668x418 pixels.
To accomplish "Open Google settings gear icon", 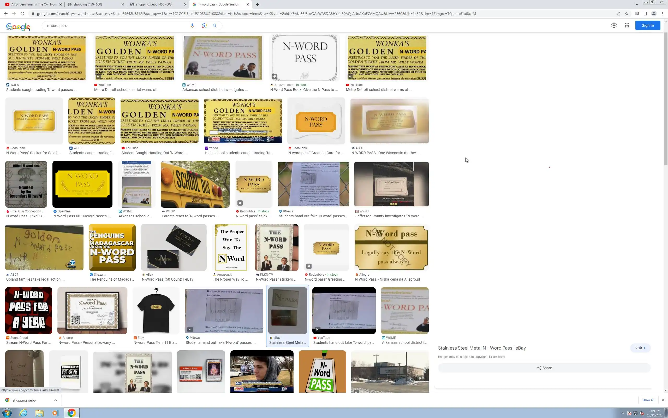I will click(x=614, y=25).
